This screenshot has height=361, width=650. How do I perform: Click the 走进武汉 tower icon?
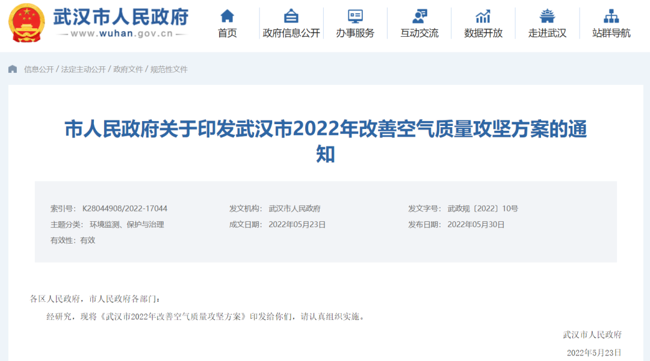(547, 16)
